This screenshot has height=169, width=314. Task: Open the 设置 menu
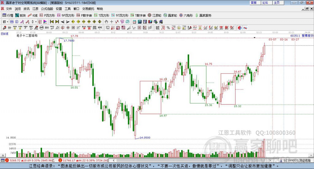pyautogui.click(x=59, y=9)
